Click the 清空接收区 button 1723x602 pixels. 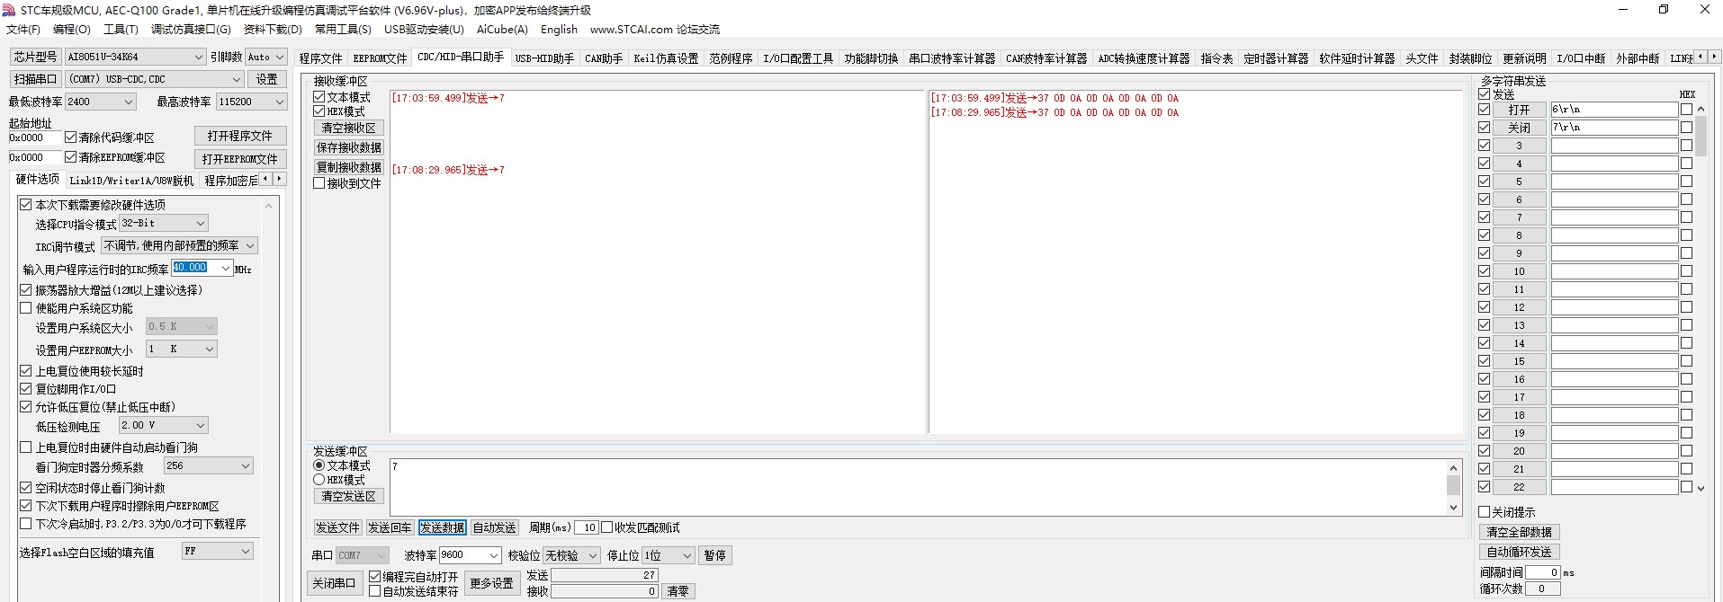349,128
